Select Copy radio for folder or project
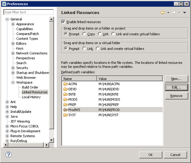Image resolution: width=191 pixels, height=163 pixels. [84, 34]
